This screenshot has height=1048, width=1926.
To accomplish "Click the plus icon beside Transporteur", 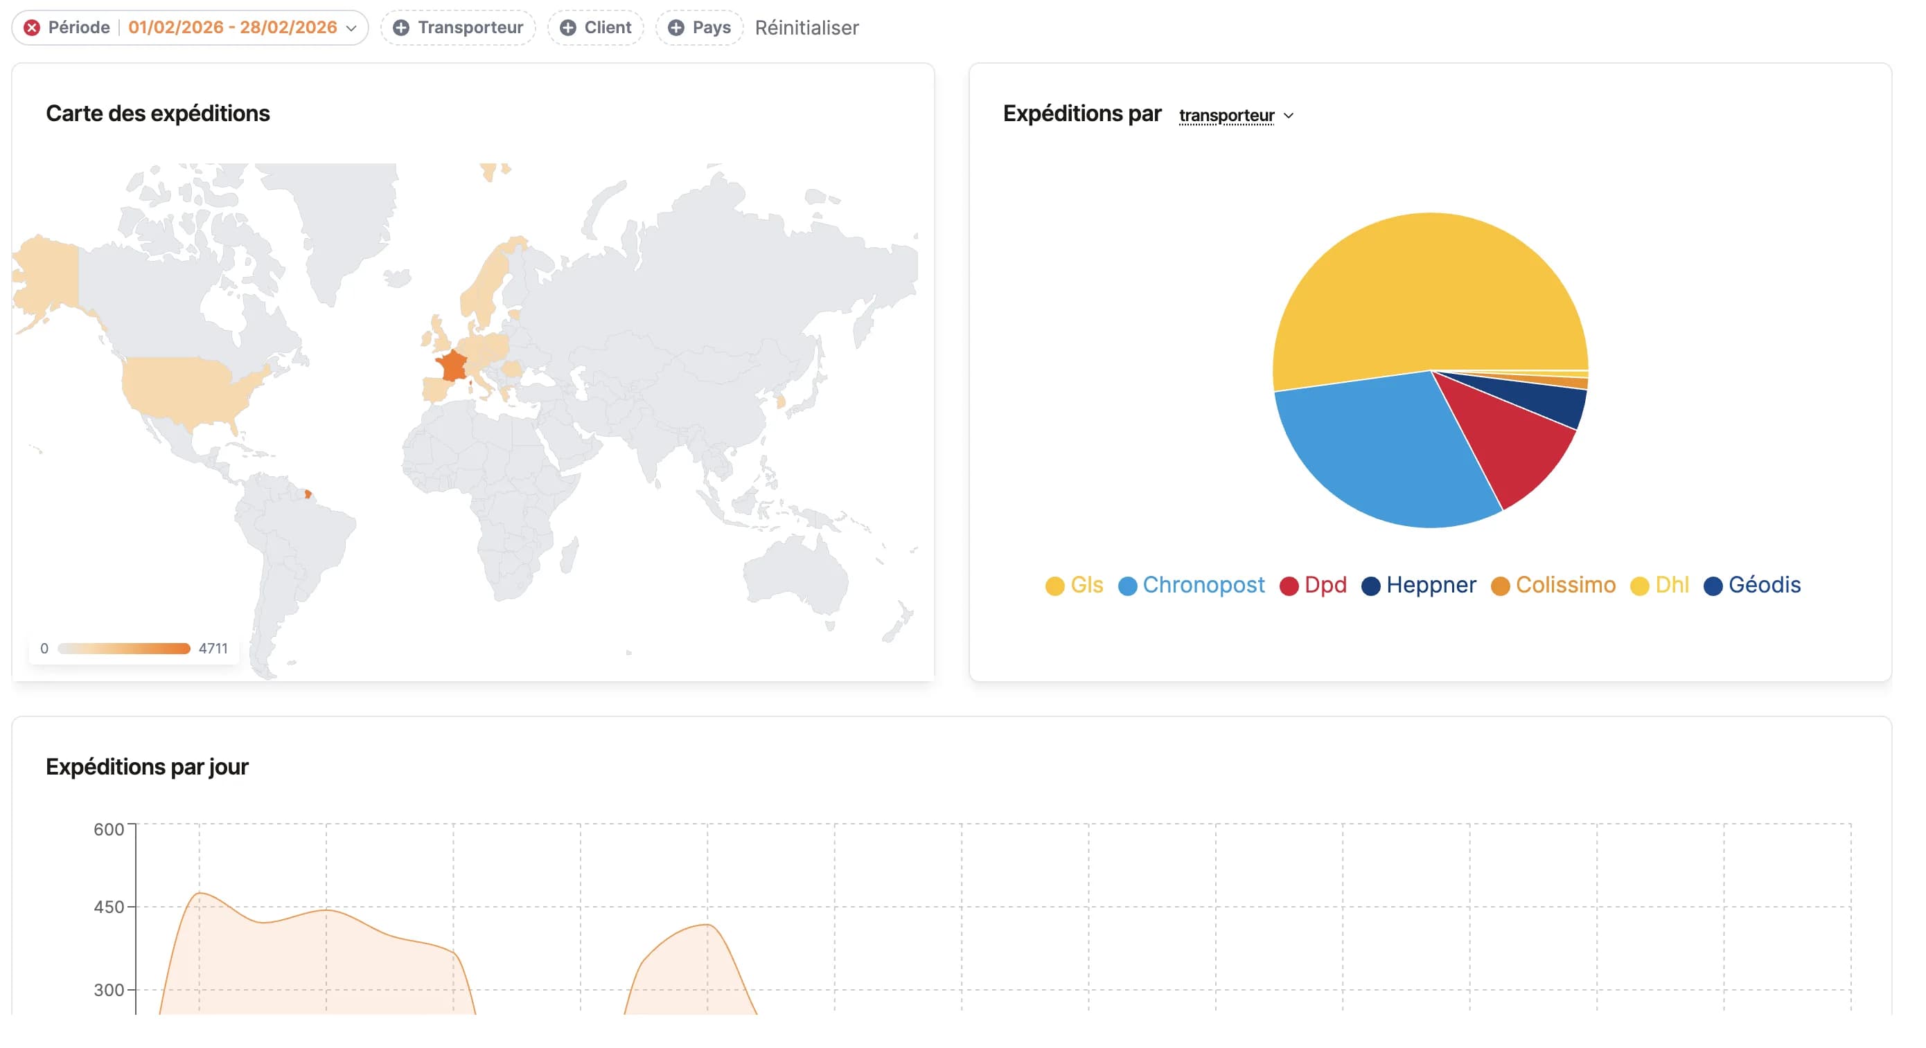I will [x=402, y=28].
